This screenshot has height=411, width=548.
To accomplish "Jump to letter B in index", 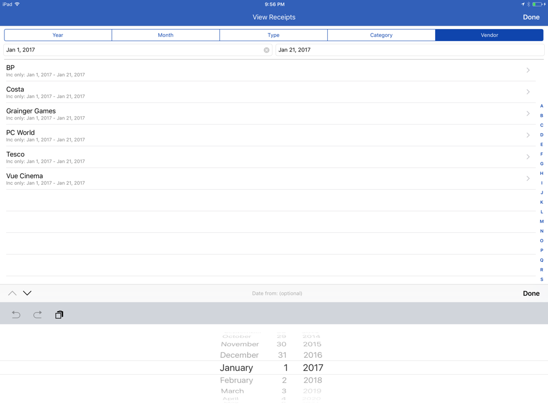I will [542, 116].
